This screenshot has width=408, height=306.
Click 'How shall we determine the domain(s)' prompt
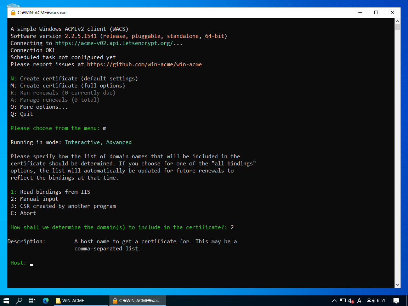tap(119, 227)
